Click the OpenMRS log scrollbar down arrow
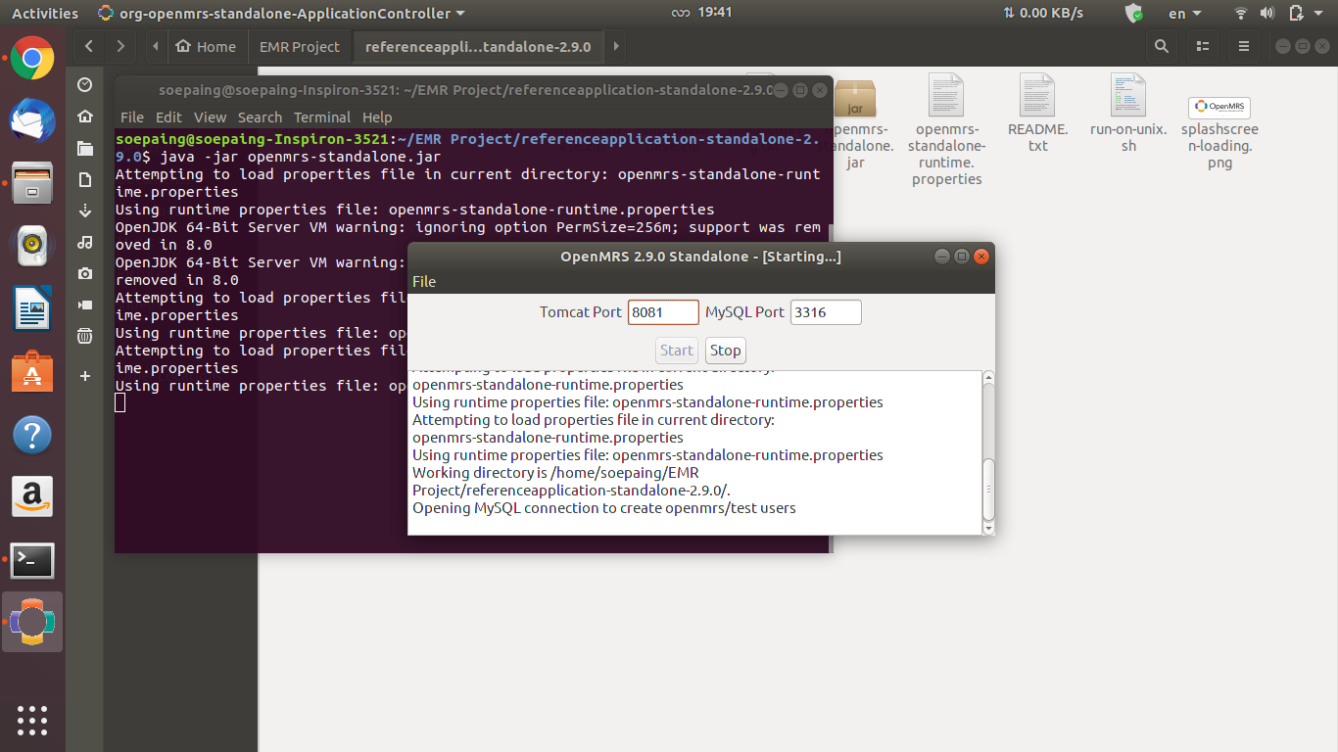Viewport: 1338px width, 752px height. click(x=988, y=528)
